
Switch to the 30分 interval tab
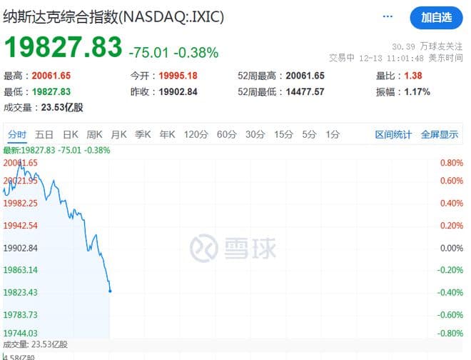[x=255, y=134]
